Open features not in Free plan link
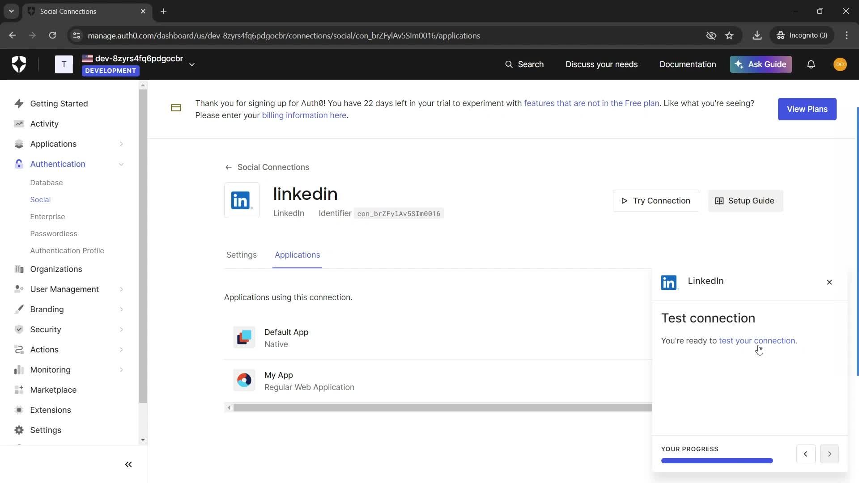The width and height of the screenshot is (859, 483). tap(591, 103)
